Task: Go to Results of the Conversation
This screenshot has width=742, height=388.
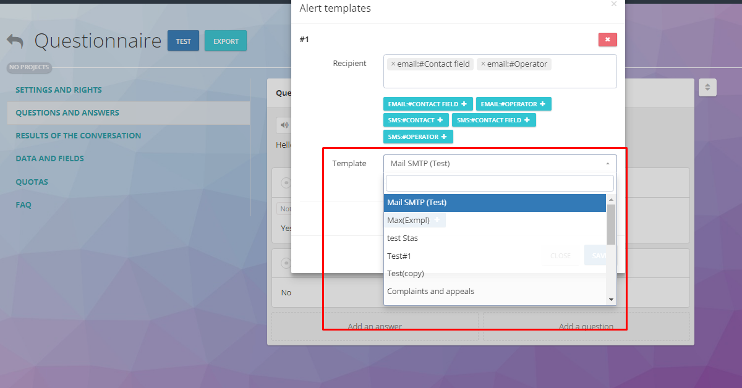Action: point(78,136)
